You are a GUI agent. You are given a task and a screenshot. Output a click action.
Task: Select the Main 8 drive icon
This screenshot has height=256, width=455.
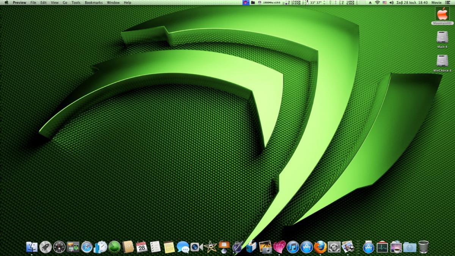442,39
